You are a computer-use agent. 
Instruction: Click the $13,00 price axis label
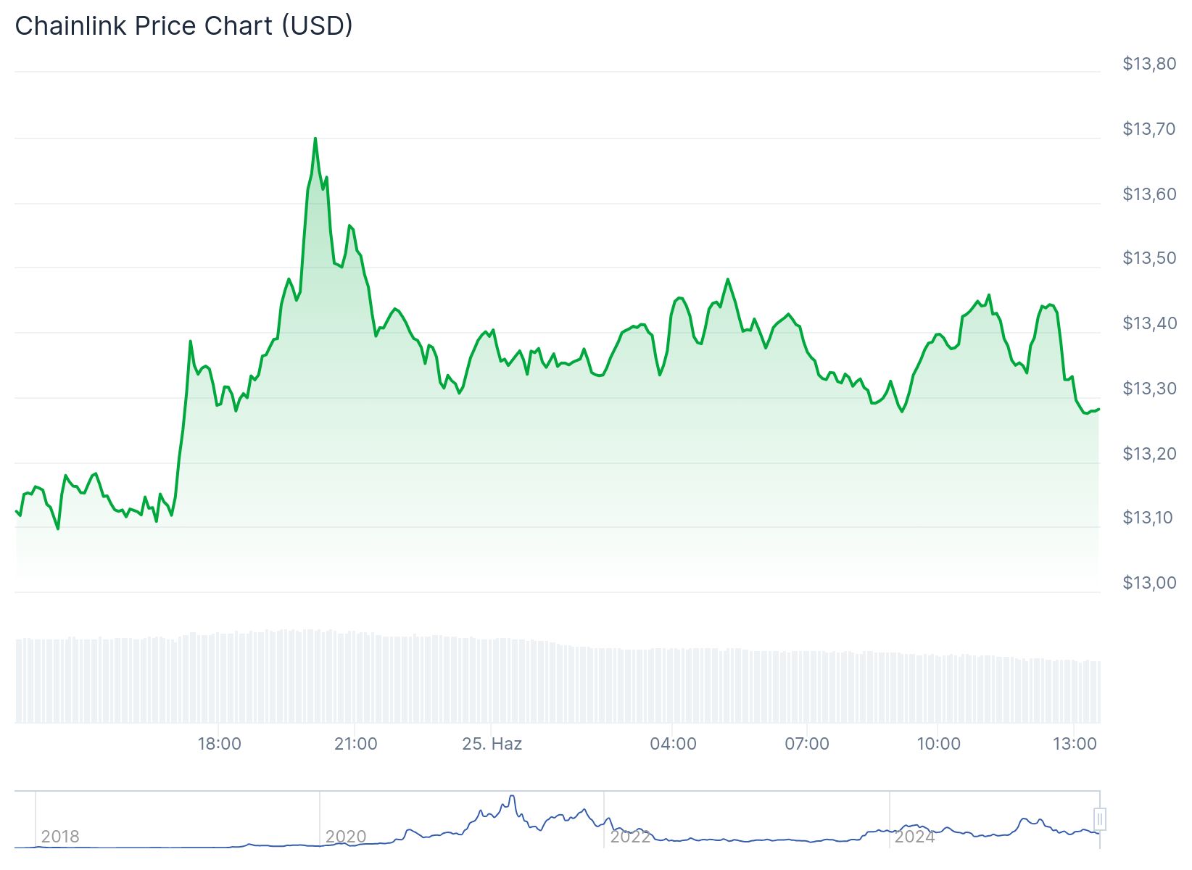(x=1149, y=583)
